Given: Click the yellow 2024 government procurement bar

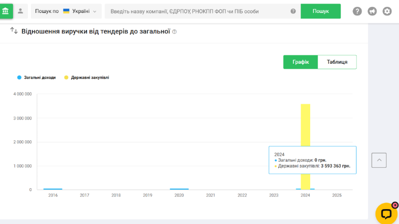Looking at the screenshot, I should [305, 129].
